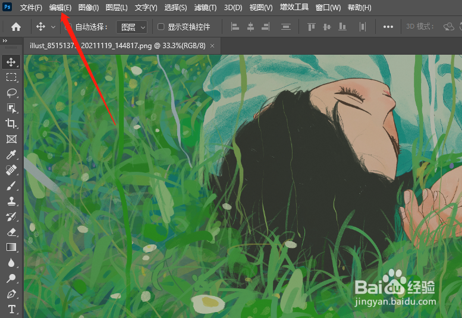Image resolution: width=462 pixels, height=318 pixels.
Task: Enable 显示变换控件 checkbox
Action: coord(161,27)
